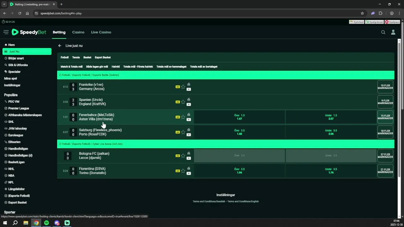The height and width of the screenshot is (227, 404).
Task: Open File Explorer from the taskbar
Action: 26,223
